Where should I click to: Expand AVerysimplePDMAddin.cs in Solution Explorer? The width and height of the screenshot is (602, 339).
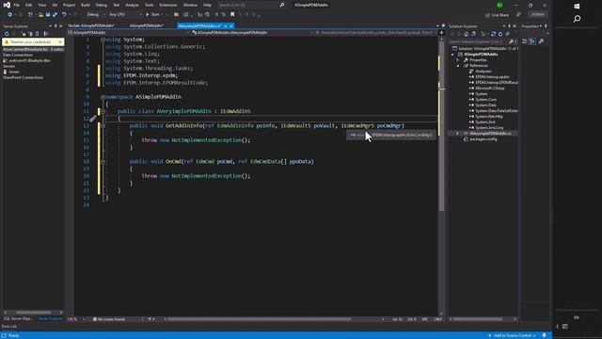click(x=457, y=134)
